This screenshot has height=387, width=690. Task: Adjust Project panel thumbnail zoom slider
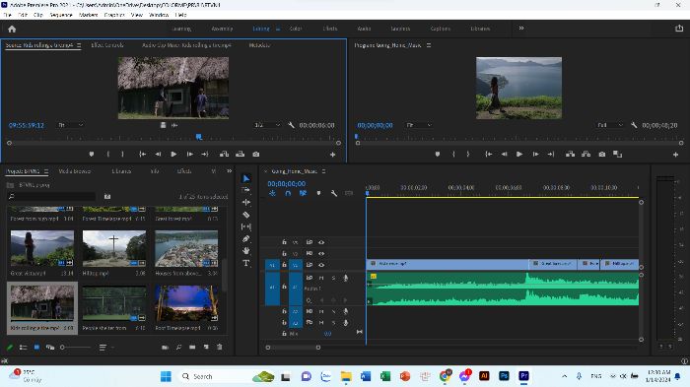[x=76, y=348]
